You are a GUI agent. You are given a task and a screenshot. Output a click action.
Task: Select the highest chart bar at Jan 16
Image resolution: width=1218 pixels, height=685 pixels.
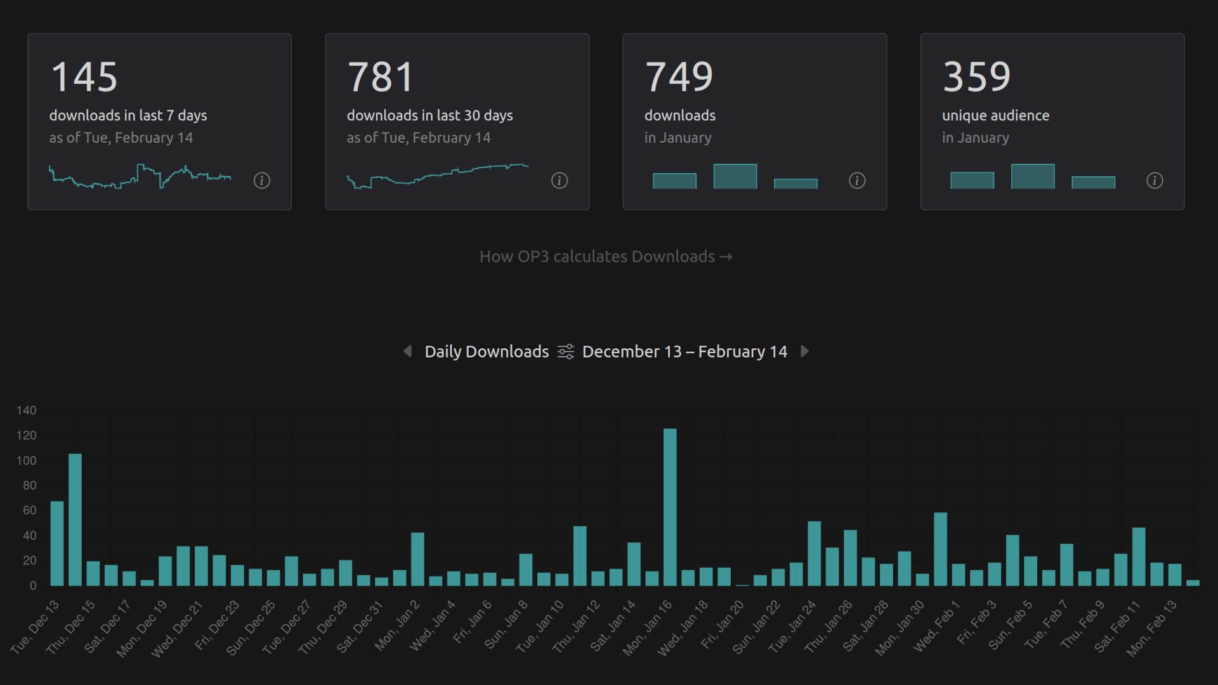pos(670,507)
